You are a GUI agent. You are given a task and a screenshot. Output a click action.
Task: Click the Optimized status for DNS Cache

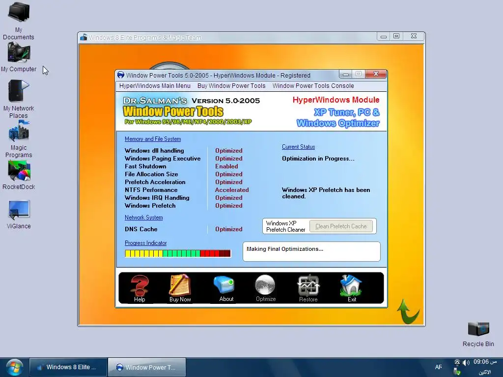point(229,229)
